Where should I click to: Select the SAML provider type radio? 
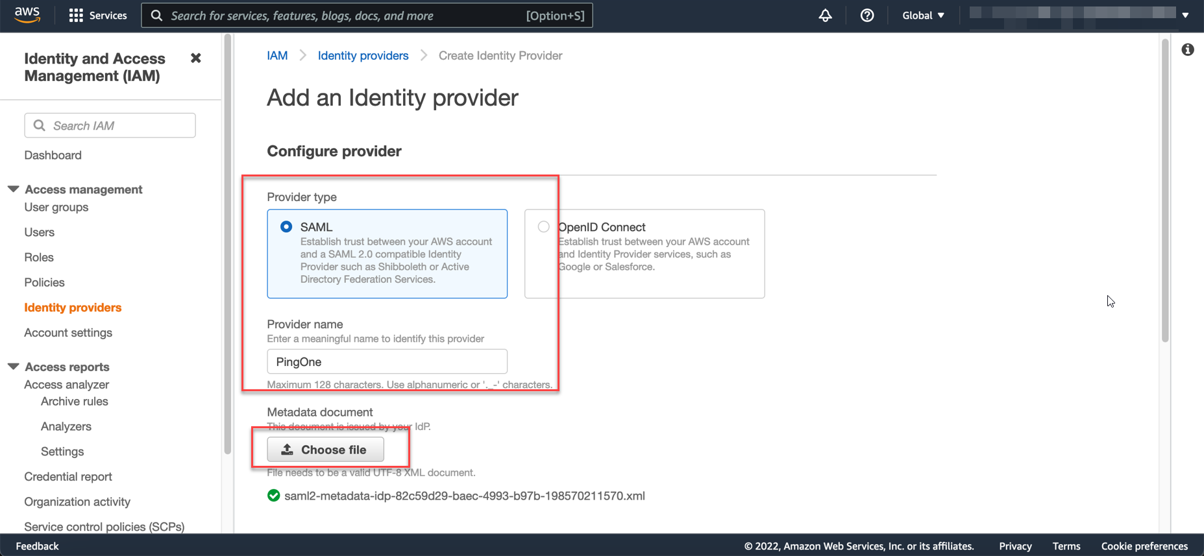click(286, 227)
